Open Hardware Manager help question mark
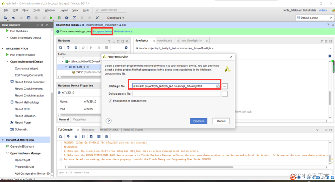 [328, 25]
